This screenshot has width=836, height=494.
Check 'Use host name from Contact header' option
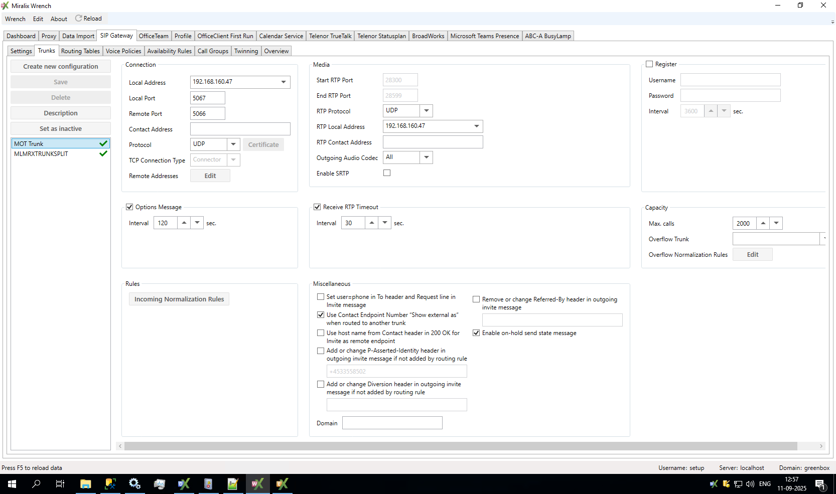click(321, 333)
